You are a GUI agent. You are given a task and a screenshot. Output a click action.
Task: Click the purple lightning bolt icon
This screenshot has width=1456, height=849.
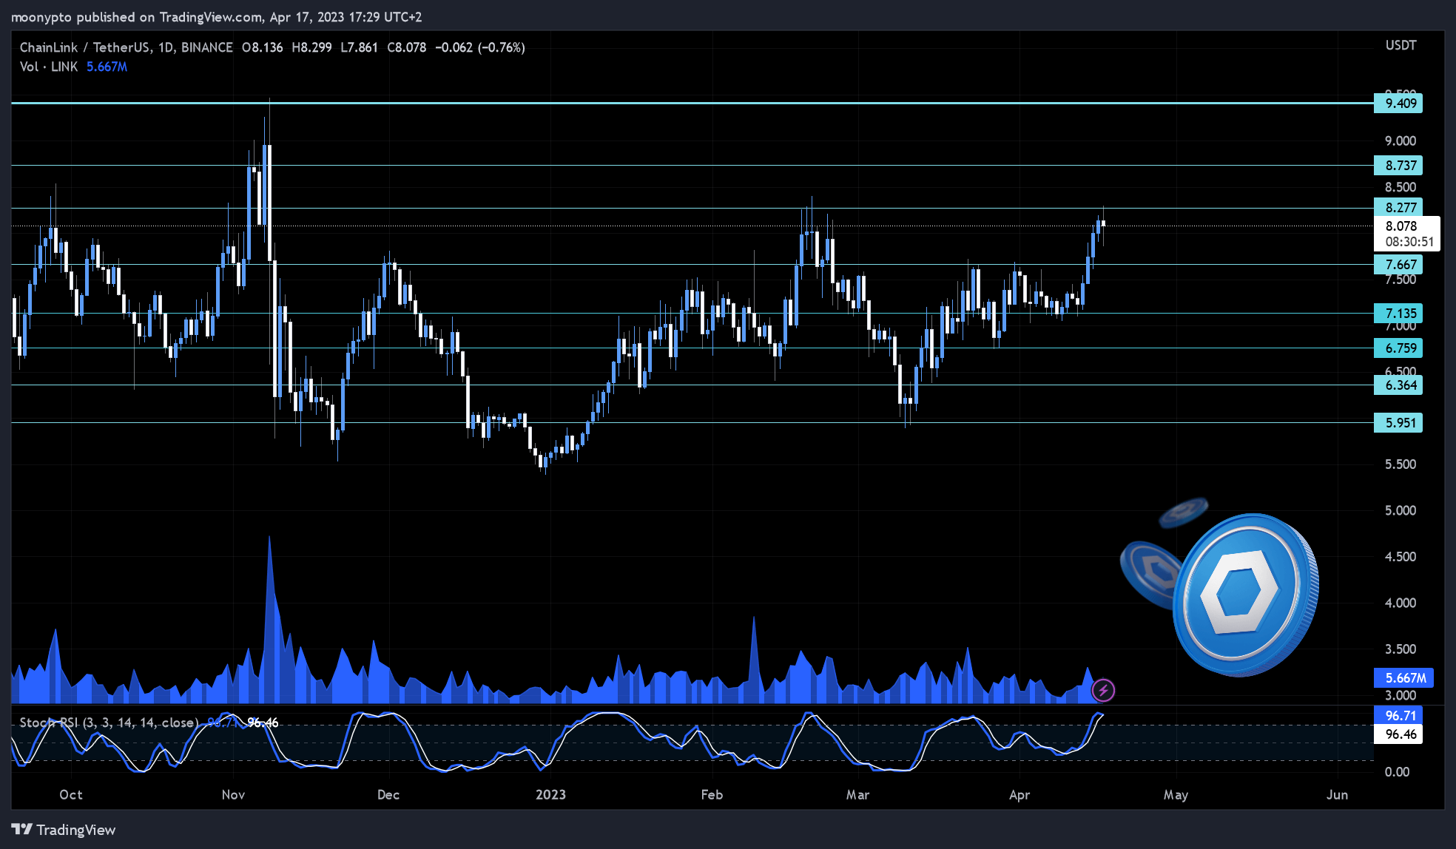(1103, 690)
